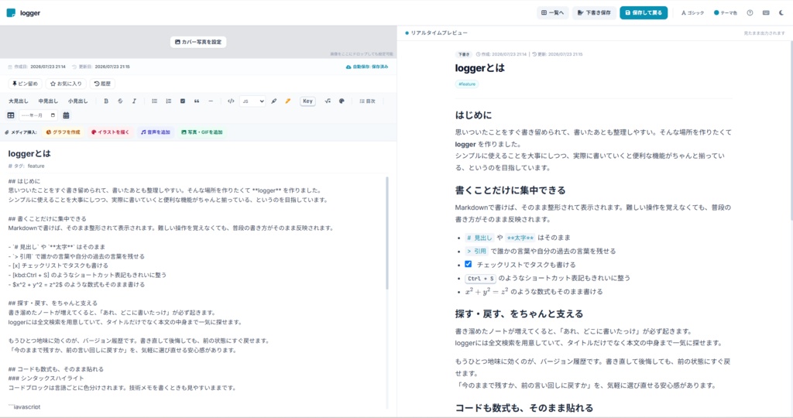Click the loggerとは title field in editor
The height and width of the screenshot is (418, 793).
(x=197, y=154)
